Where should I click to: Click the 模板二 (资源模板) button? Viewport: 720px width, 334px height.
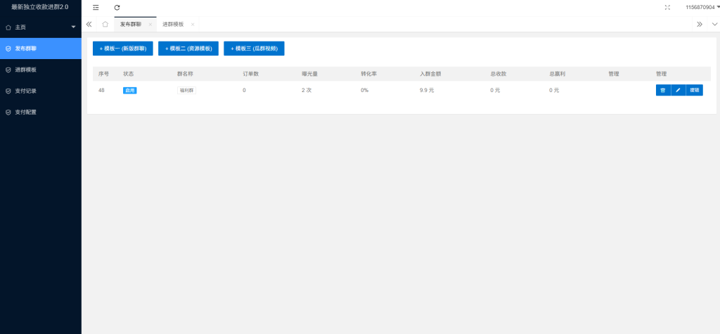pyautogui.click(x=188, y=49)
